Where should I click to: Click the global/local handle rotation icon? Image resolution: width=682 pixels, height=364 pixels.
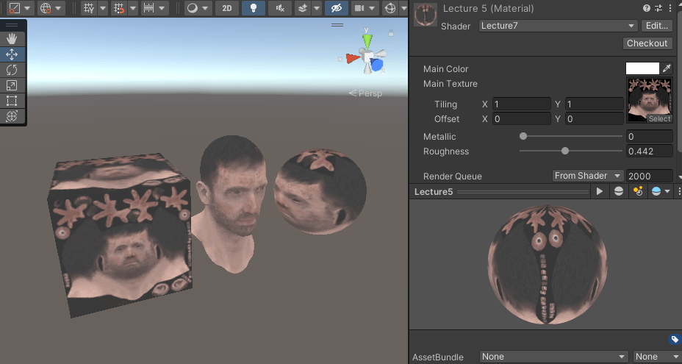point(46,8)
